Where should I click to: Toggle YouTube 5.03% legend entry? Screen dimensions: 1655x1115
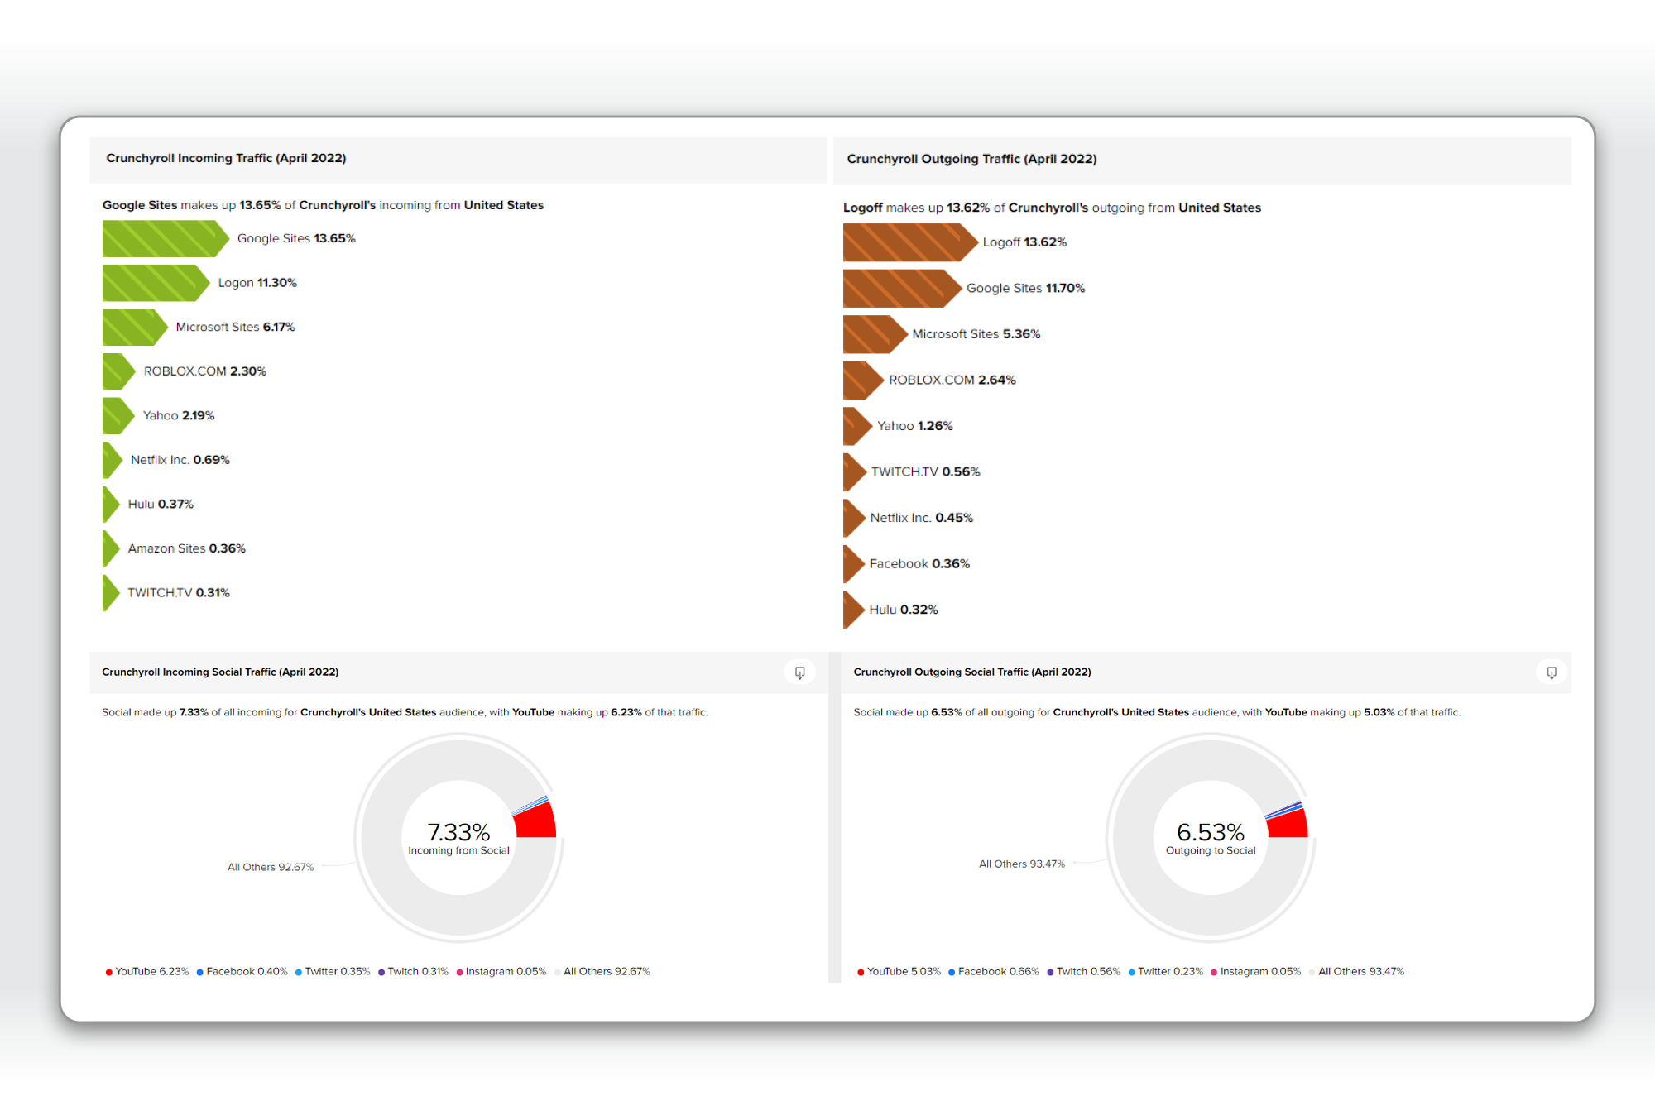899,971
